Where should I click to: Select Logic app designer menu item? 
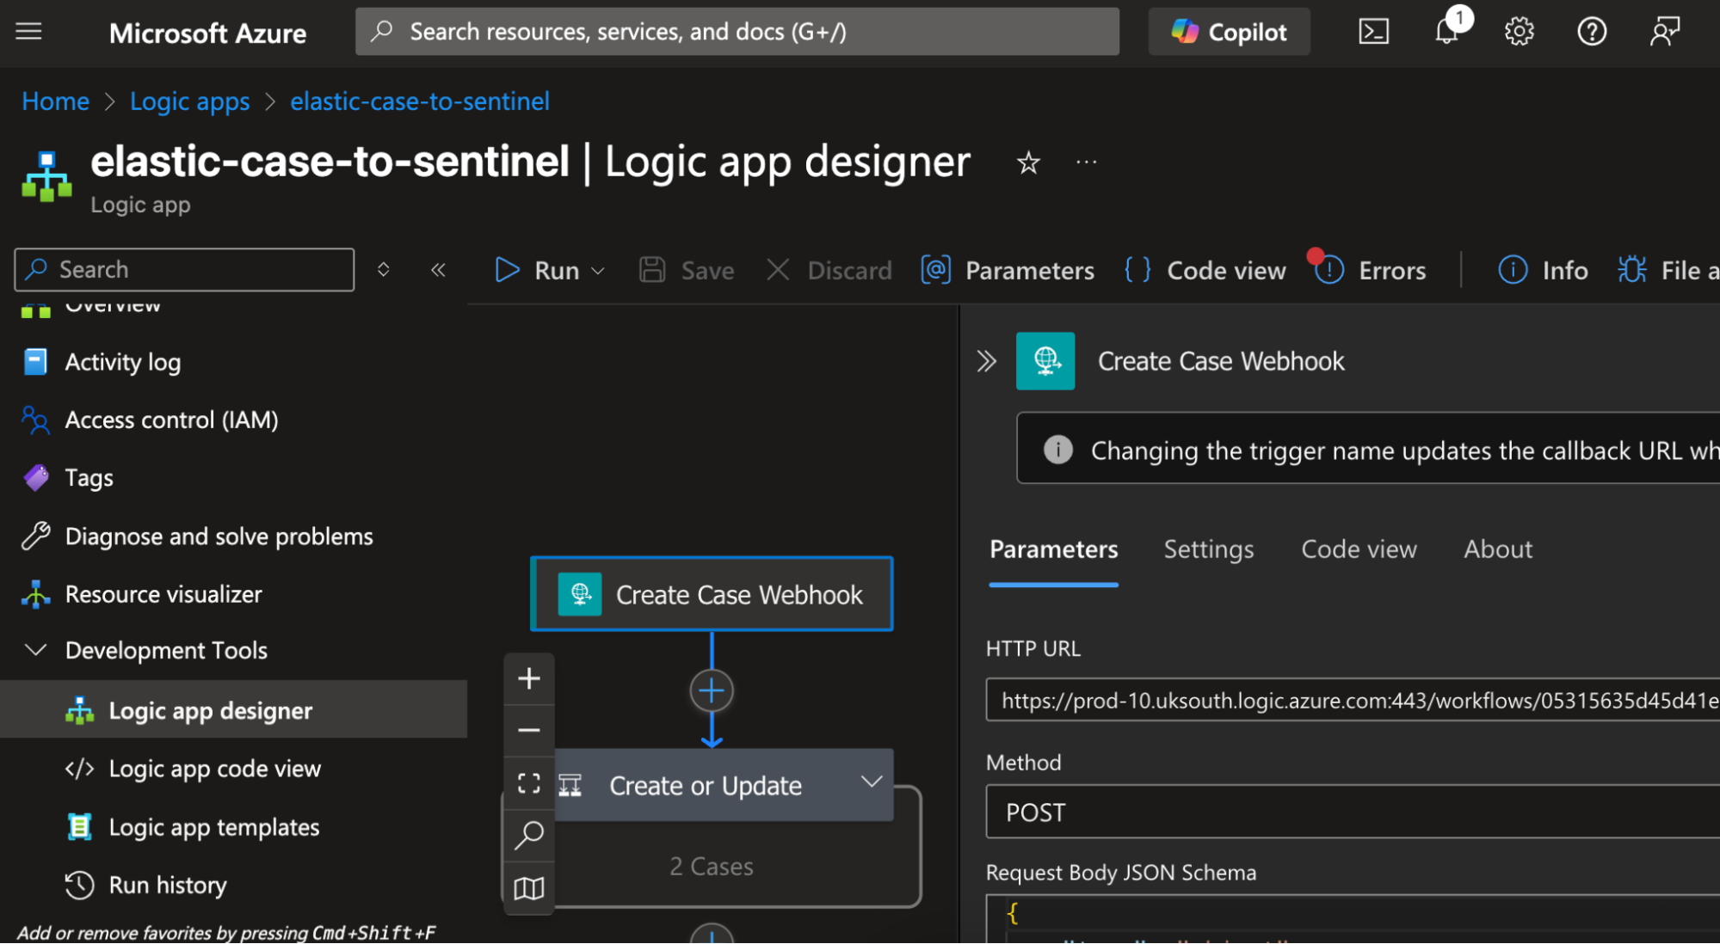pyautogui.click(x=233, y=710)
